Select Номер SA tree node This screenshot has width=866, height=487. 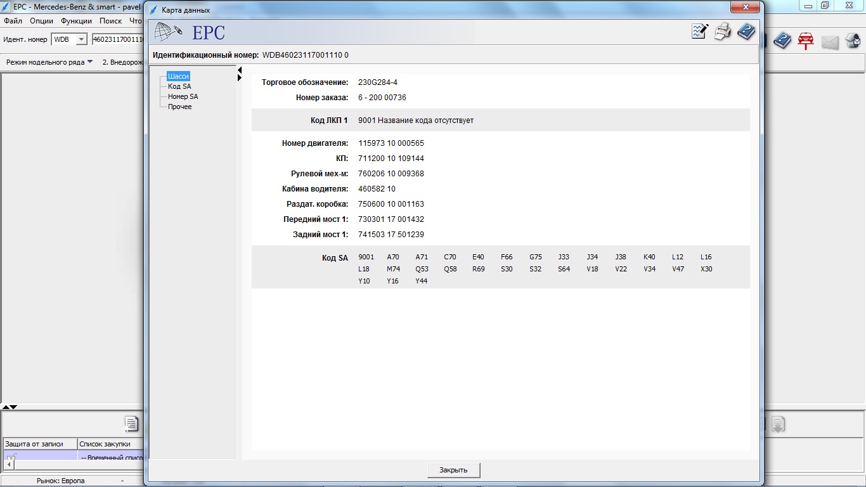pyautogui.click(x=183, y=96)
